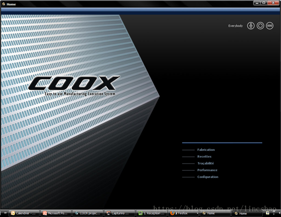Click the circle ring icon beside user
This screenshot has width=281, height=217.
pyautogui.click(x=260, y=26)
